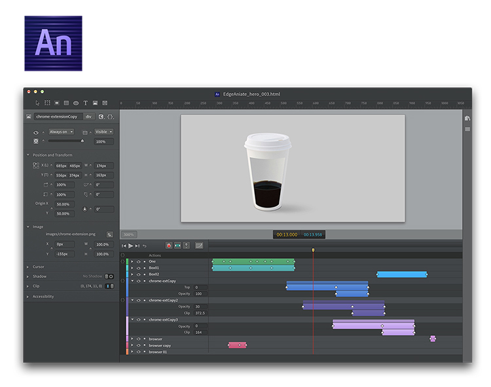The width and height of the screenshot is (491, 387).
Task: Expand the Accessibility section
Action: 43,297
